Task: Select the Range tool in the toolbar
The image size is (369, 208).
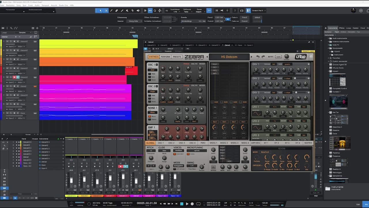Action: pos(106,11)
